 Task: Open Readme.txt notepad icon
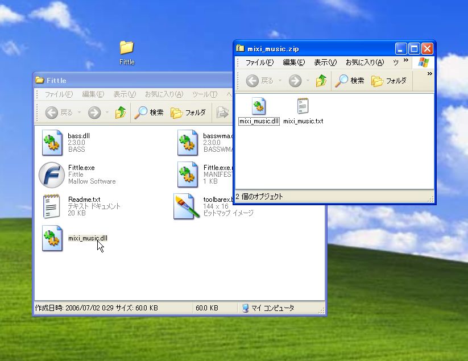[x=52, y=206]
